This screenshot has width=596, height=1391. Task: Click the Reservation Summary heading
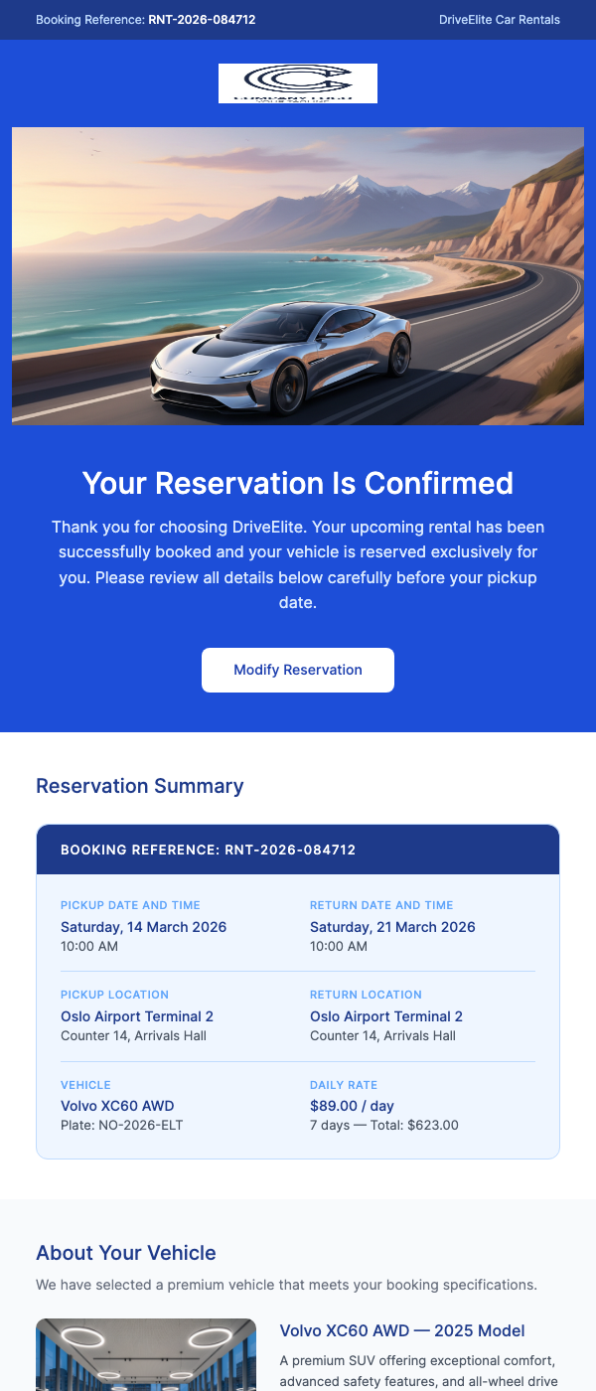140,786
